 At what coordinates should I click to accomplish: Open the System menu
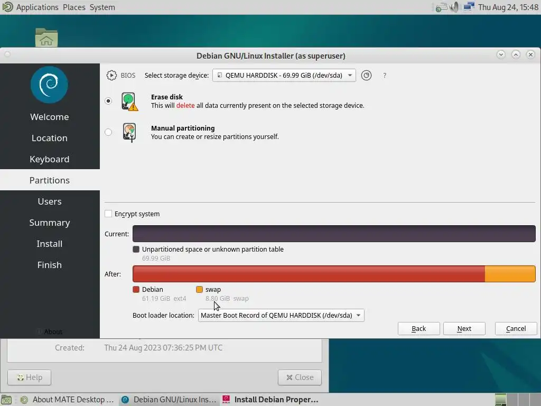(x=102, y=7)
